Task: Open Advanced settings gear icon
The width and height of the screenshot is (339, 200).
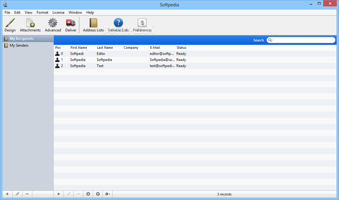Action: point(53,25)
